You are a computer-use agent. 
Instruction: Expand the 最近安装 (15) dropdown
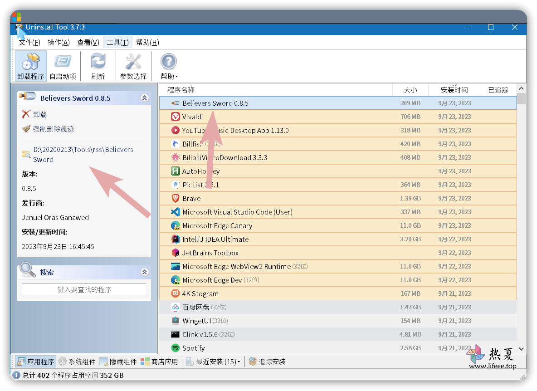[x=213, y=362]
